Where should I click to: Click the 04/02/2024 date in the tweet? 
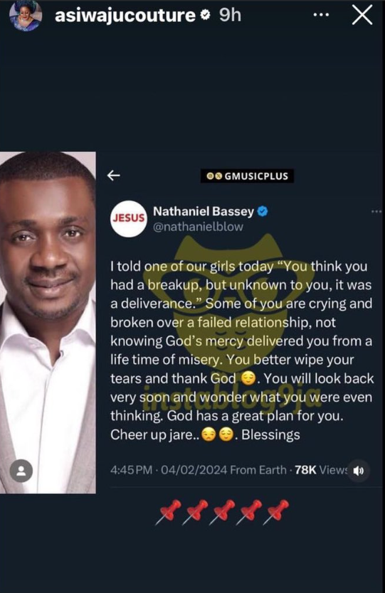pos(194,470)
